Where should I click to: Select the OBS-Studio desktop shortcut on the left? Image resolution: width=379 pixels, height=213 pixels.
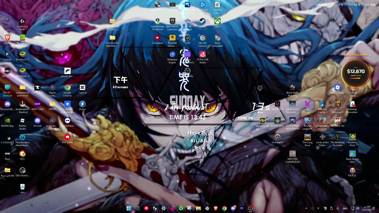click(x=23, y=172)
